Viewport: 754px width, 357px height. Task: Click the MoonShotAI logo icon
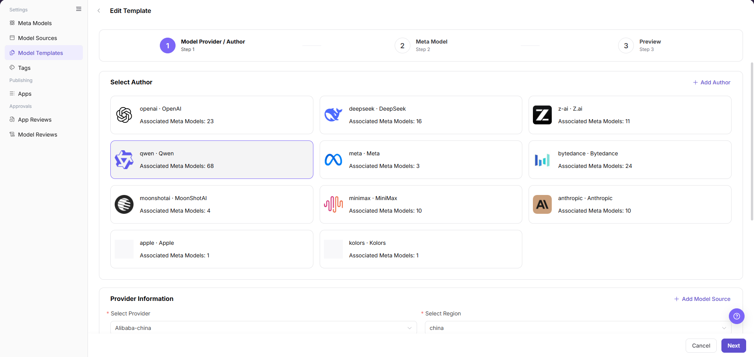point(124,204)
